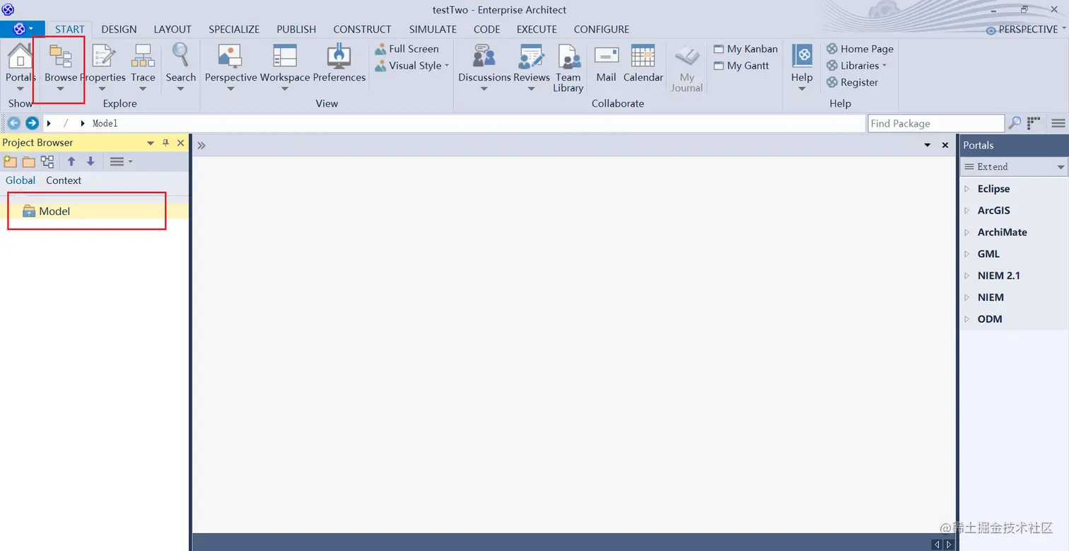Open the CONFIGURE ribbon tab
The width and height of the screenshot is (1069, 551).
point(602,30)
